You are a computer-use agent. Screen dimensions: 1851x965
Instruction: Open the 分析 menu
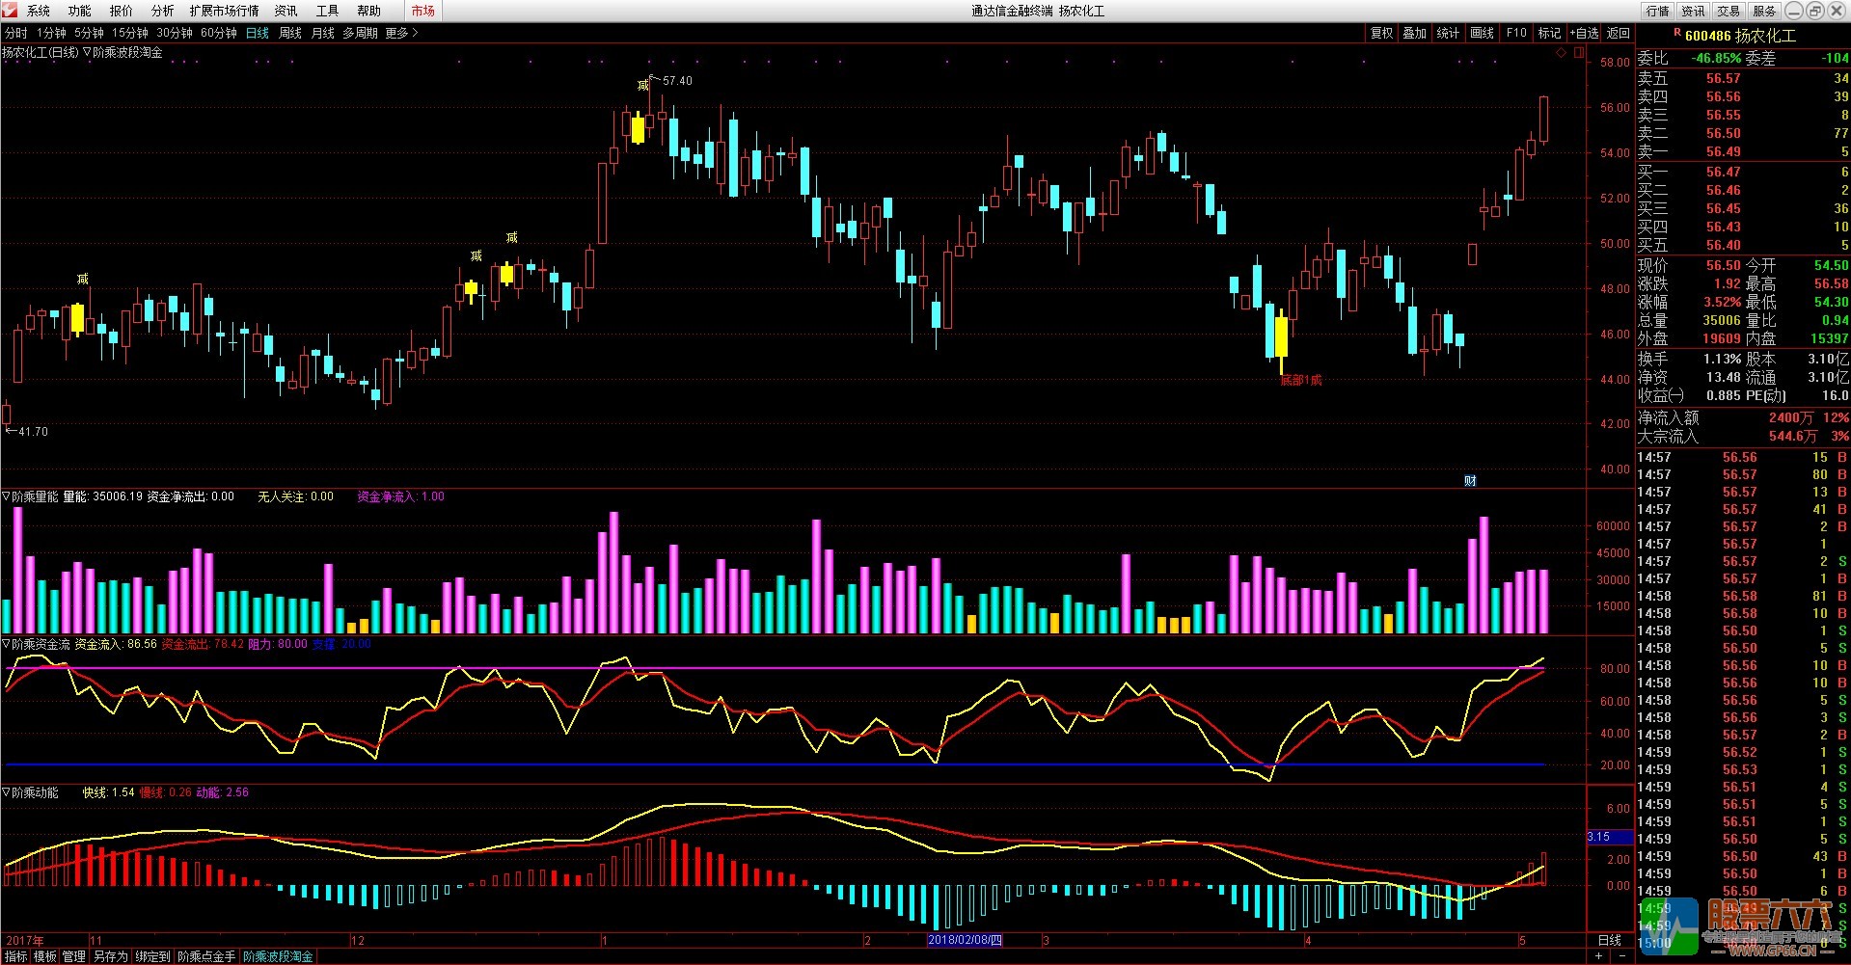[x=162, y=11]
